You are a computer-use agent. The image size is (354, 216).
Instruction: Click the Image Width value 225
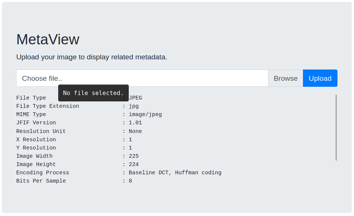(x=134, y=156)
